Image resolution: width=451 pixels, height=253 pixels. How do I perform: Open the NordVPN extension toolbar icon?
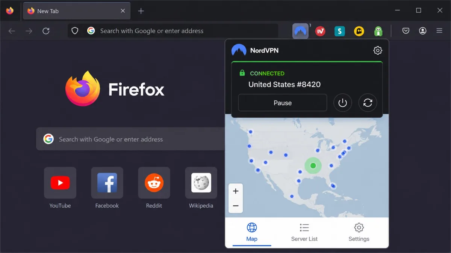[300, 31]
